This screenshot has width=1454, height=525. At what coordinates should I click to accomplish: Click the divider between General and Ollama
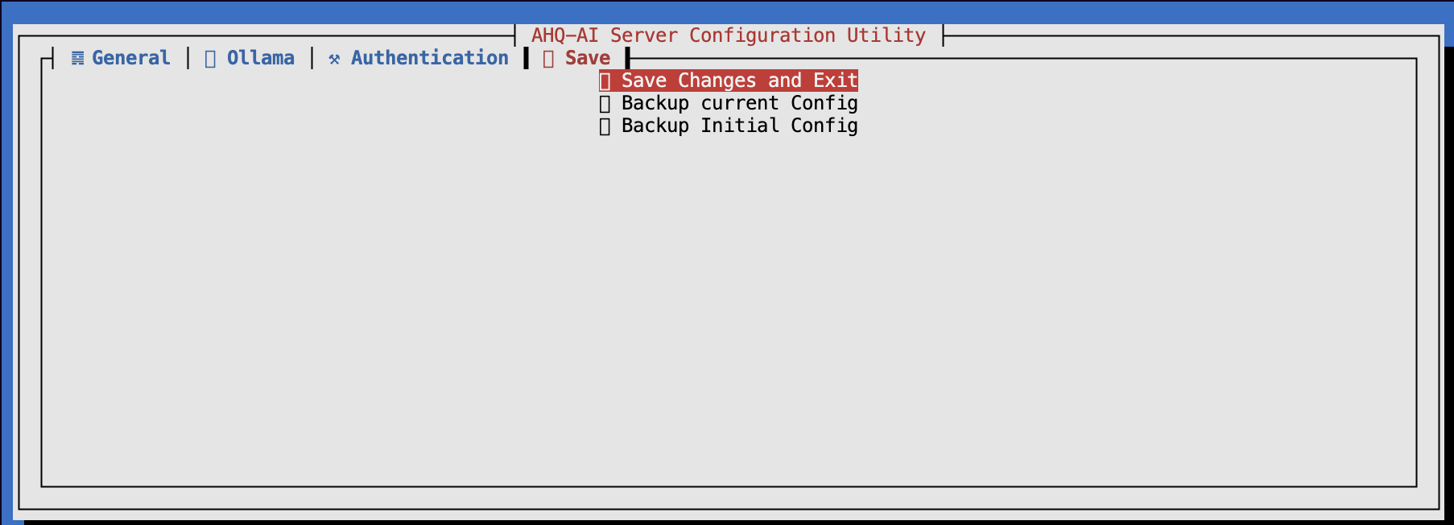(188, 58)
